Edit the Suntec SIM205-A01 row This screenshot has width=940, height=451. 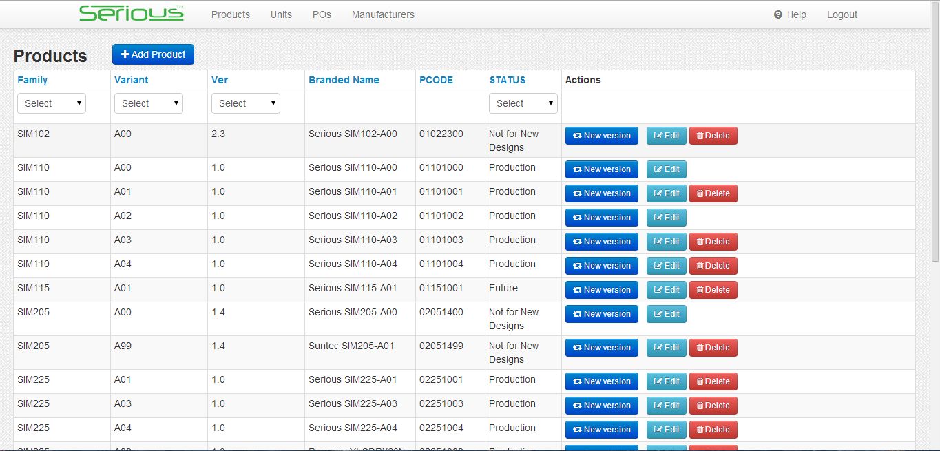tap(666, 348)
